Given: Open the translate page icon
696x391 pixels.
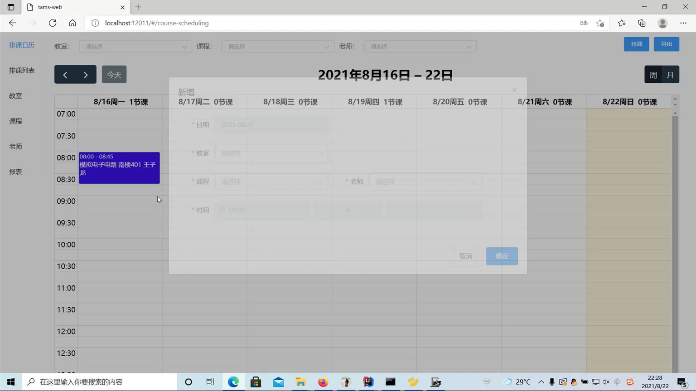Looking at the screenshot, I should click(x=584, y=23).
